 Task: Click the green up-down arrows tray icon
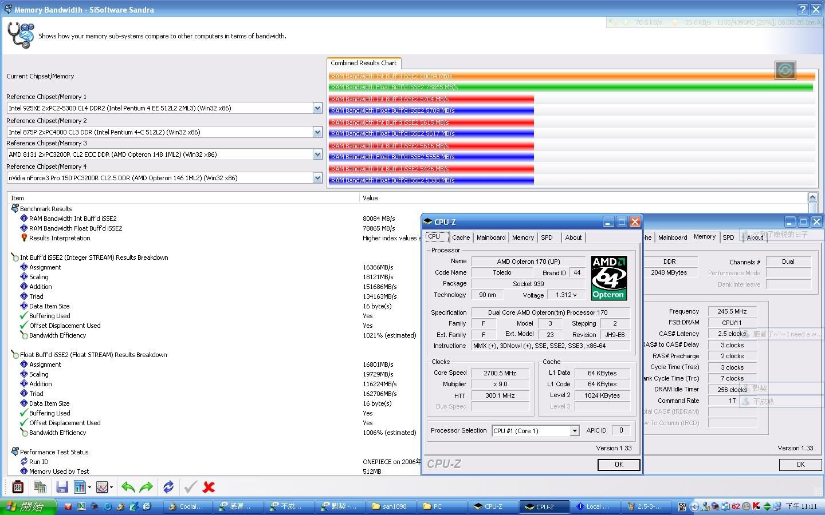coord(767,506)
